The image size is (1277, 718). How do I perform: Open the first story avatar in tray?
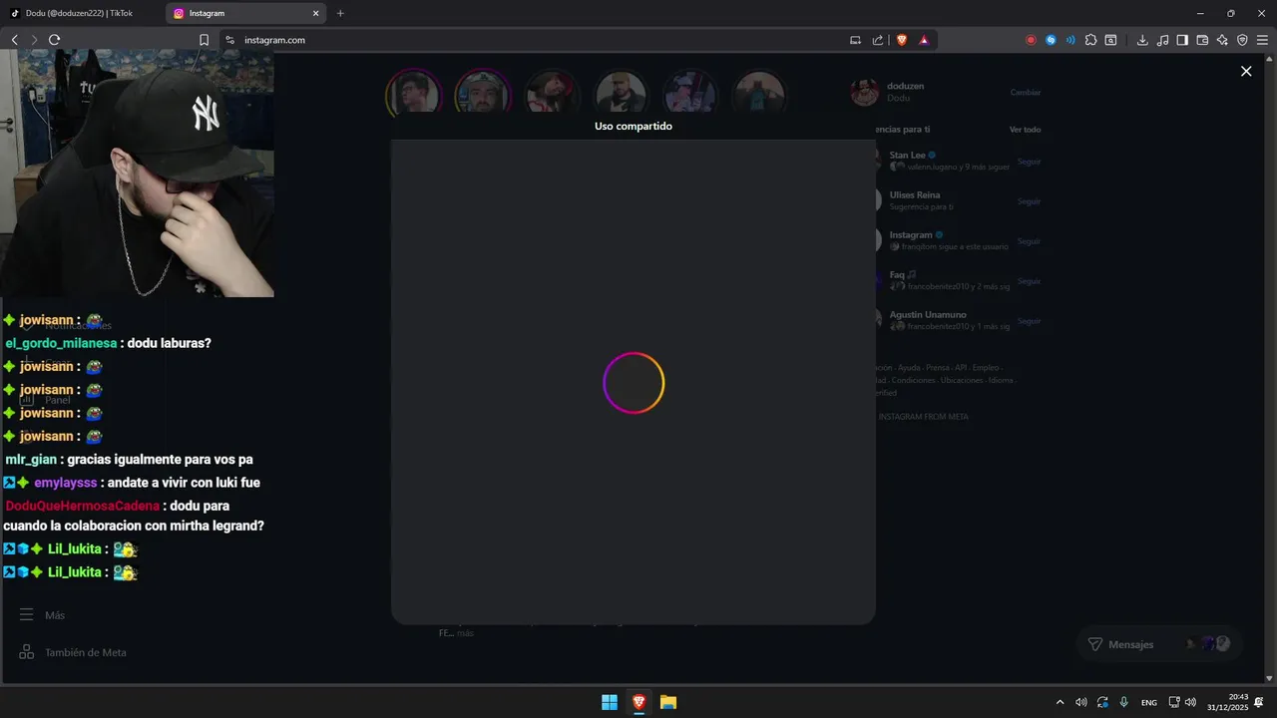point(413,94)
